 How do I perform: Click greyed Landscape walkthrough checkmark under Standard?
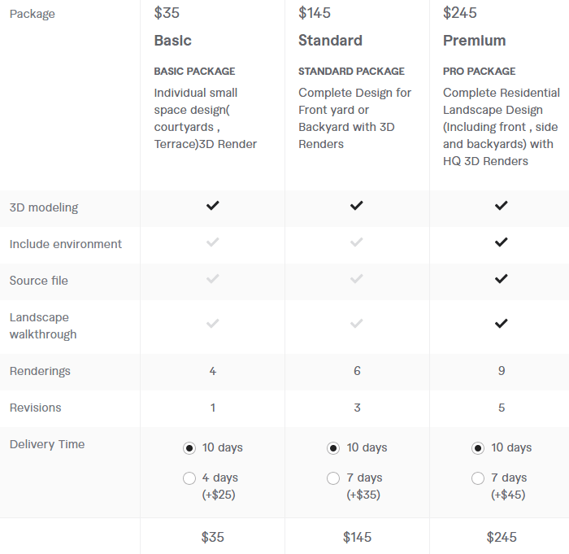tap(357, 323)
